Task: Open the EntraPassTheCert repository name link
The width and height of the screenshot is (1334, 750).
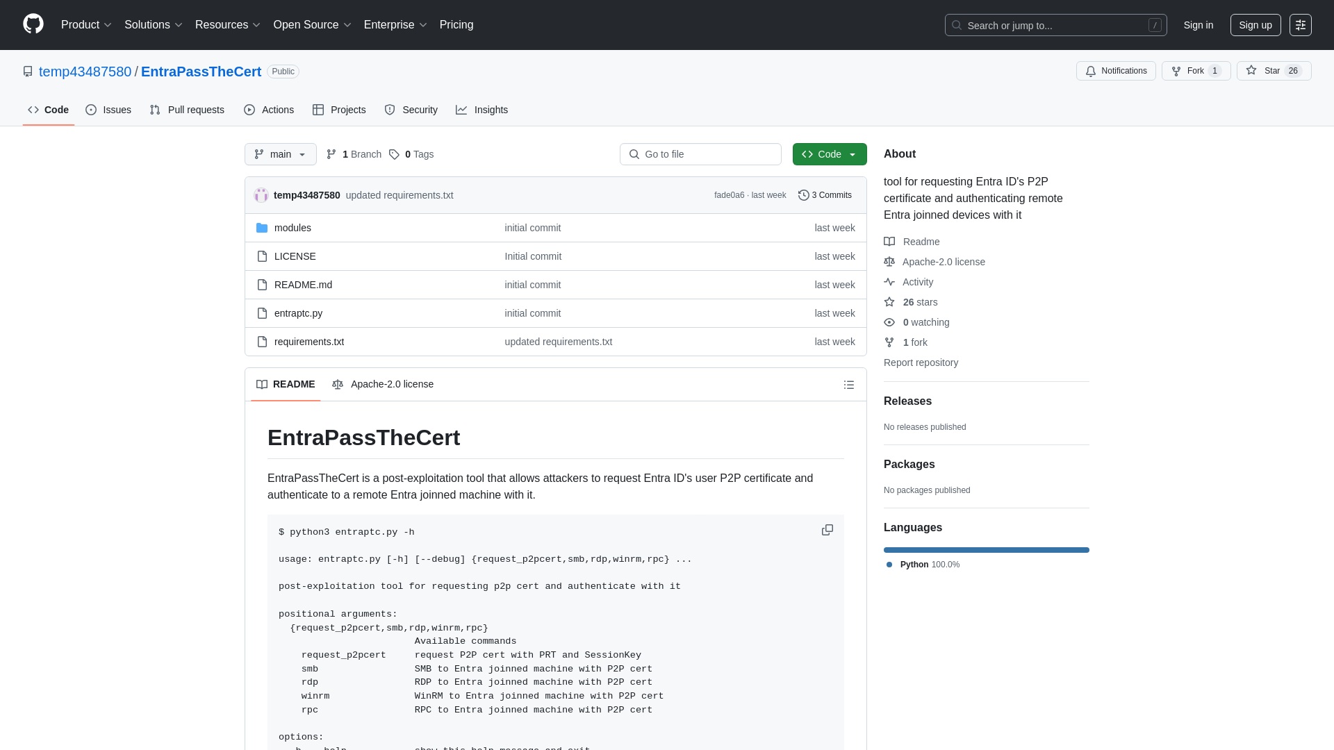Action: (x=201, y=72)
